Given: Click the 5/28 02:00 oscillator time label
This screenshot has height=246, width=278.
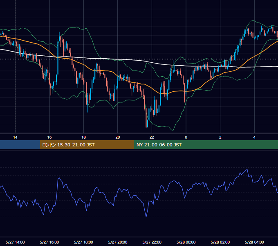Looking at the screenshot, I should [x=220, y=242].
